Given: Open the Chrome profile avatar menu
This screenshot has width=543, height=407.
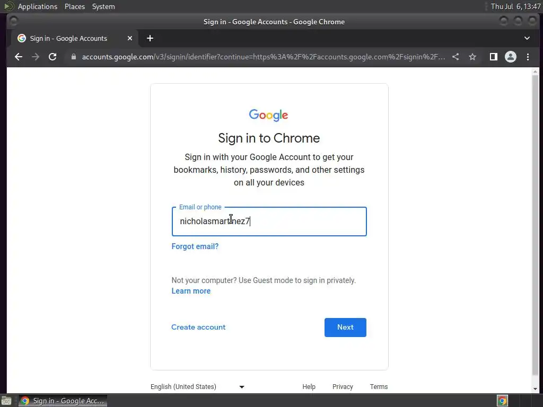Looking at the screenshot, I should pyautogui.click(x=511, y=57).
